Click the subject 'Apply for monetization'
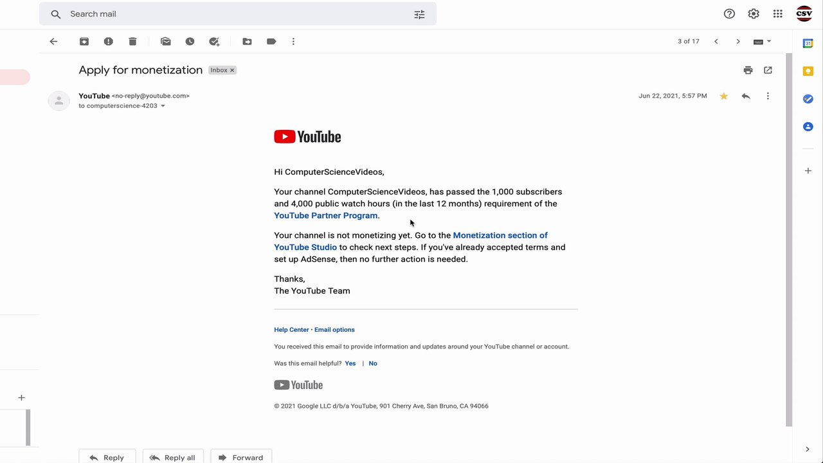823x463 pixels. 141,70
